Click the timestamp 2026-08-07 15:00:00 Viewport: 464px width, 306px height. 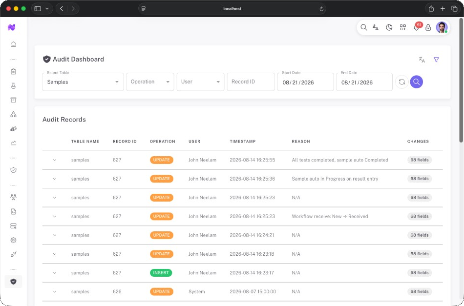(253, 291)
